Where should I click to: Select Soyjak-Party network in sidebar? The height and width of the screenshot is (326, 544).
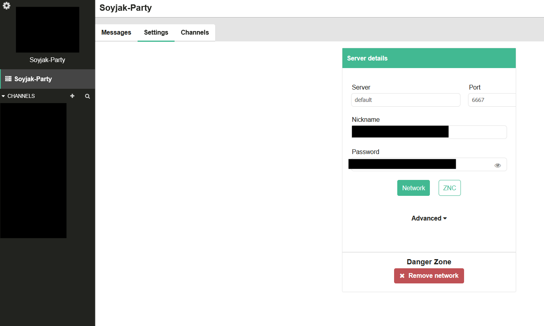pos(33,79)
